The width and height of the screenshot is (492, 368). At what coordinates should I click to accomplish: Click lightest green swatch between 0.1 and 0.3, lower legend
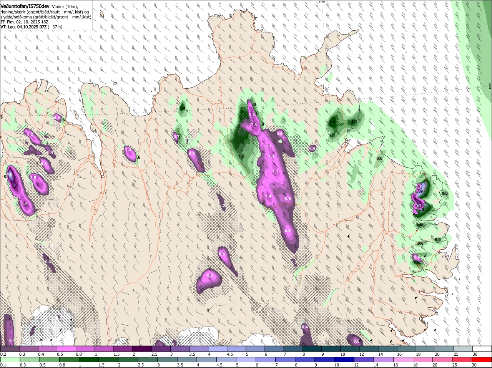coord(10,360)
